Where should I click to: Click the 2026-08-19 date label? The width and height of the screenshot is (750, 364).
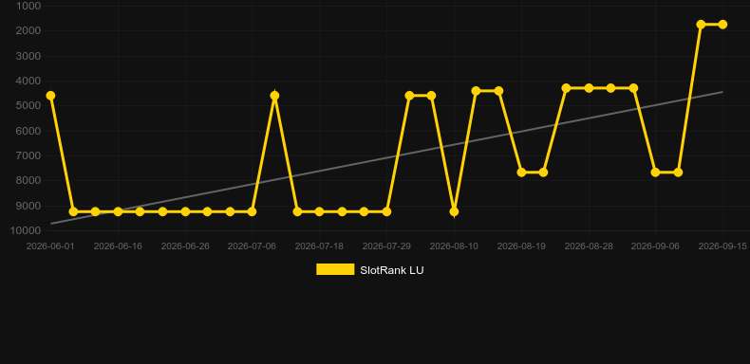(x=521, y=246)
